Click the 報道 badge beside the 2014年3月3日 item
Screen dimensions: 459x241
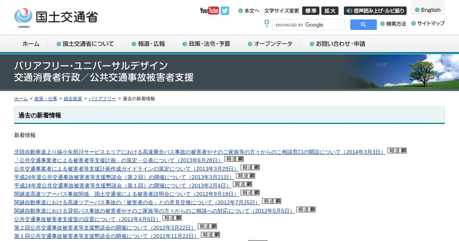coord(397,151)
